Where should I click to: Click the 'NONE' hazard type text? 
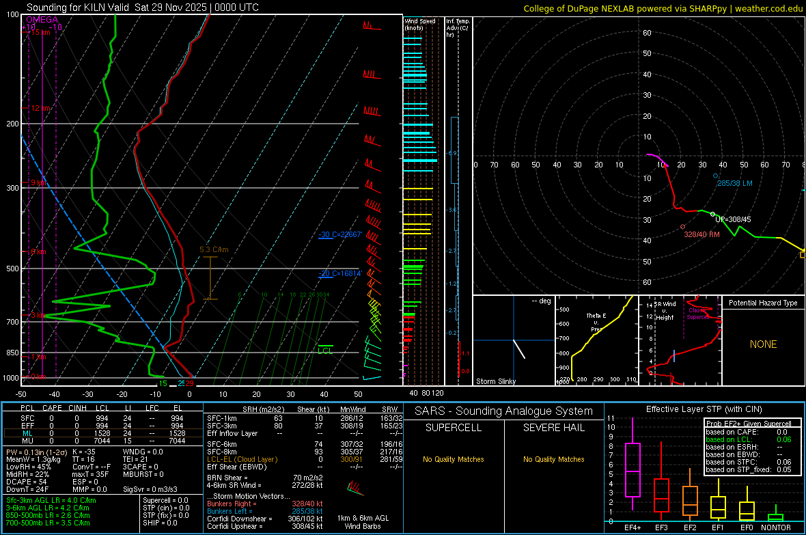pos(763,344)
